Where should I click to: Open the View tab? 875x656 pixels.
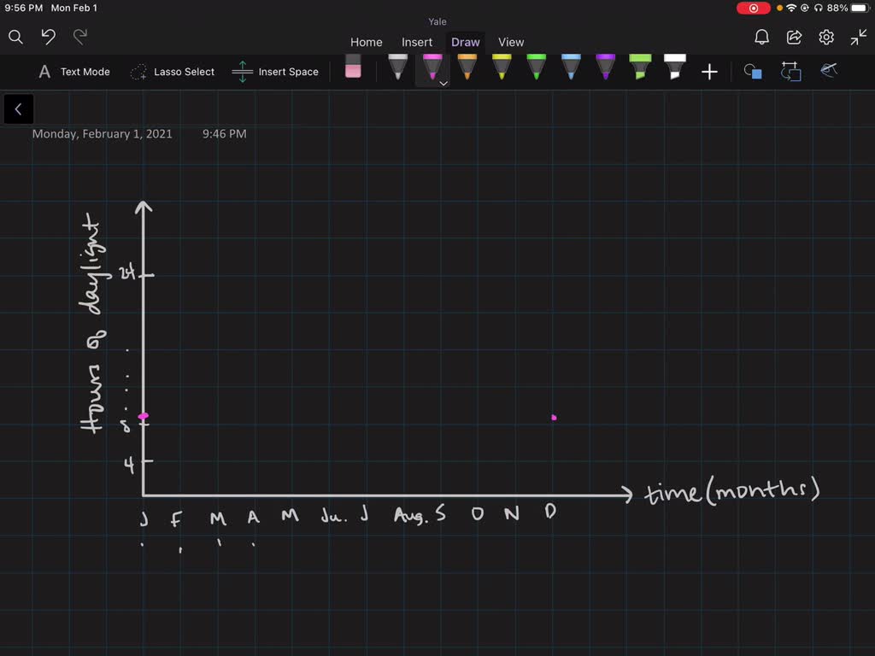pos(511,41)
